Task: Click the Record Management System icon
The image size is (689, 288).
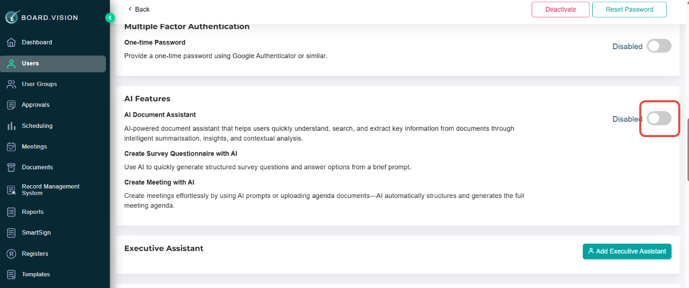Action: (x=11, y=190)
